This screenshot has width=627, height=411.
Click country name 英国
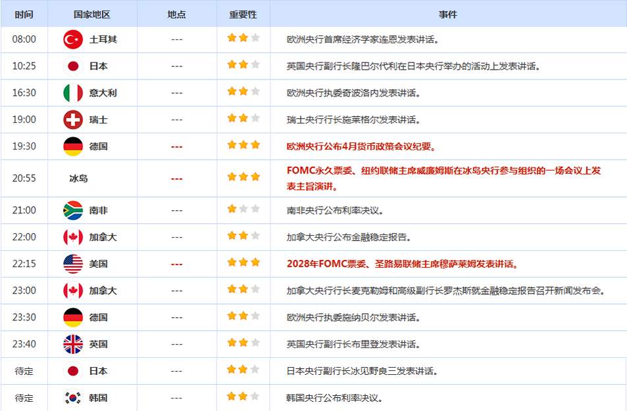(99, 344)
